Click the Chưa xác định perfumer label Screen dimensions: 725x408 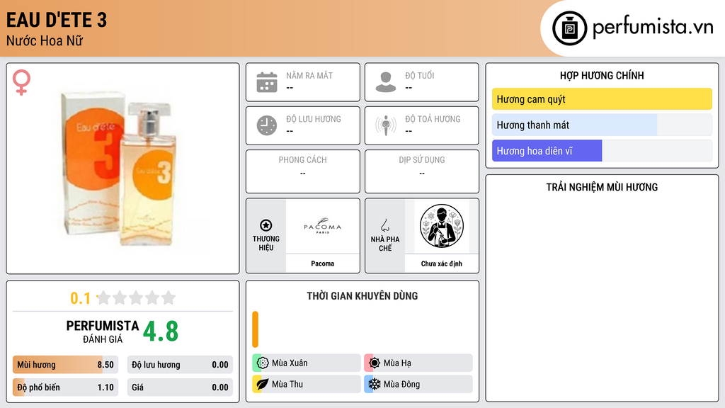click(442, 263)
